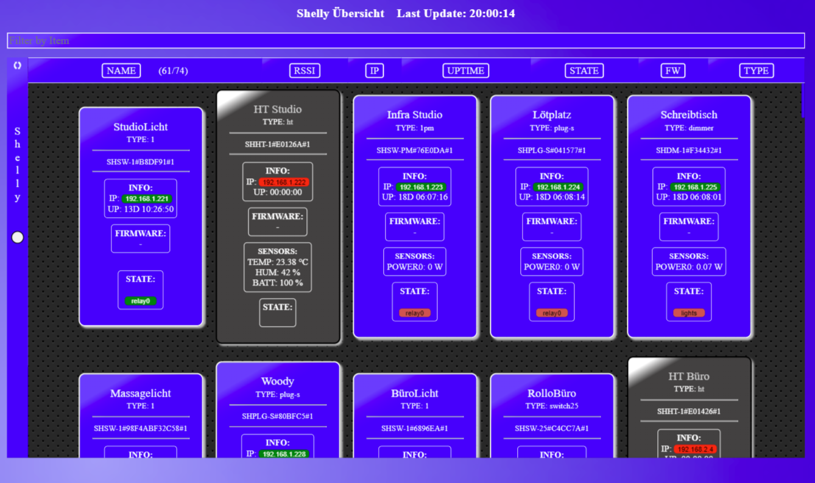Switch on relay0 for Infra Studio
The height and width of the screenshot is (483, 815).
[415, 313]
